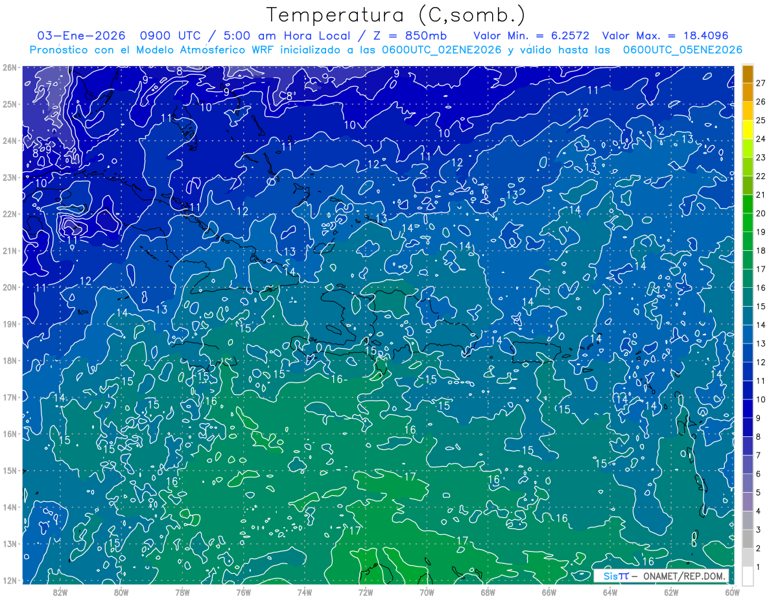Click latitude axis label "23N"
The height and width of the screenshot is (601, 778).
point(9,177)
